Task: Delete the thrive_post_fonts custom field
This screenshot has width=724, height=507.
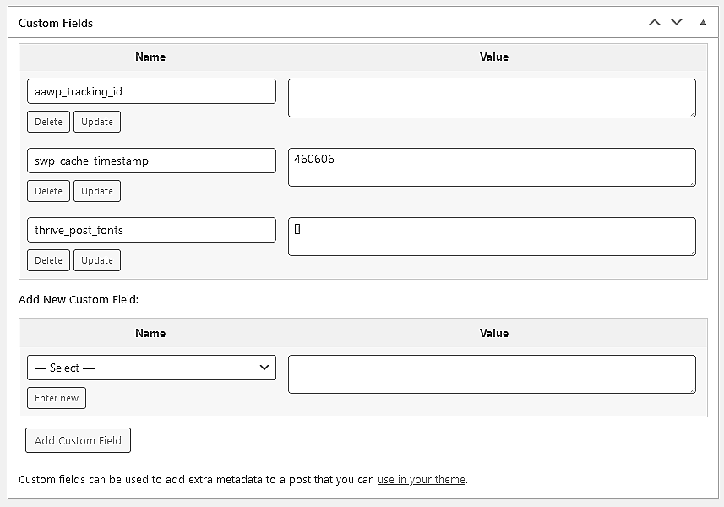Action: click(x=48, y=259)
